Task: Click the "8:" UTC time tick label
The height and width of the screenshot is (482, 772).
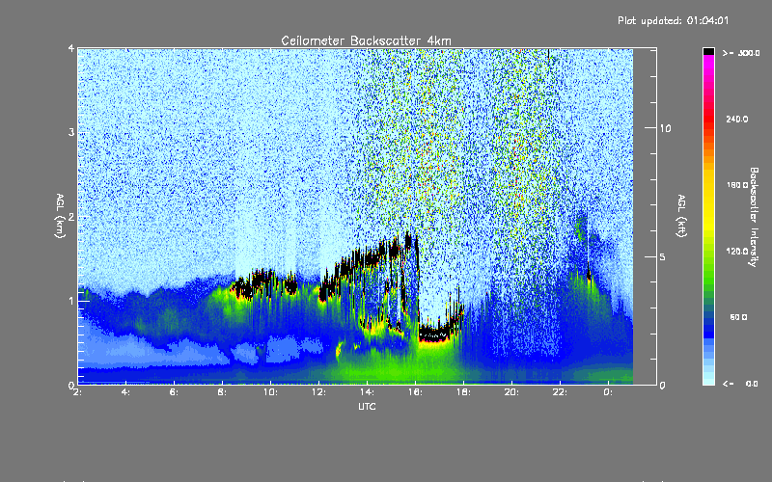Action: 222,392
